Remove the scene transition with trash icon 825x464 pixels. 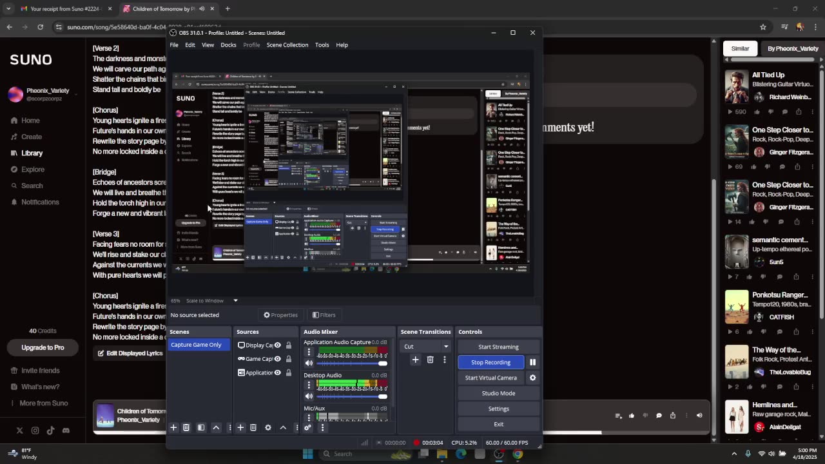tap(430, 360)
